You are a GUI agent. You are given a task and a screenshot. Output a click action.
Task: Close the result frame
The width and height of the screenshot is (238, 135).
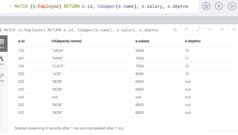pos(234,30)
